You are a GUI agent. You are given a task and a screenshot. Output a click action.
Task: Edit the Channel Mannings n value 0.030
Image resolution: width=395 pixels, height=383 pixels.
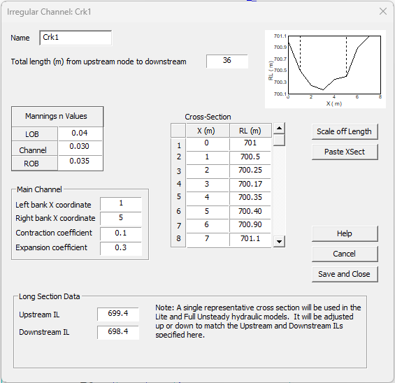[80, 147]
